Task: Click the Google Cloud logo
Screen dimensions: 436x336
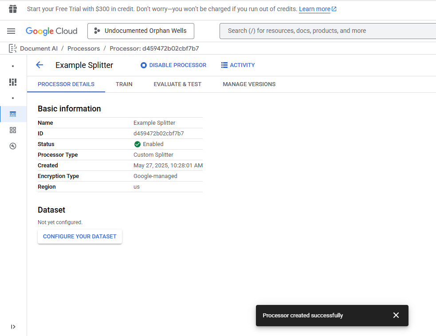Action: 51,31
